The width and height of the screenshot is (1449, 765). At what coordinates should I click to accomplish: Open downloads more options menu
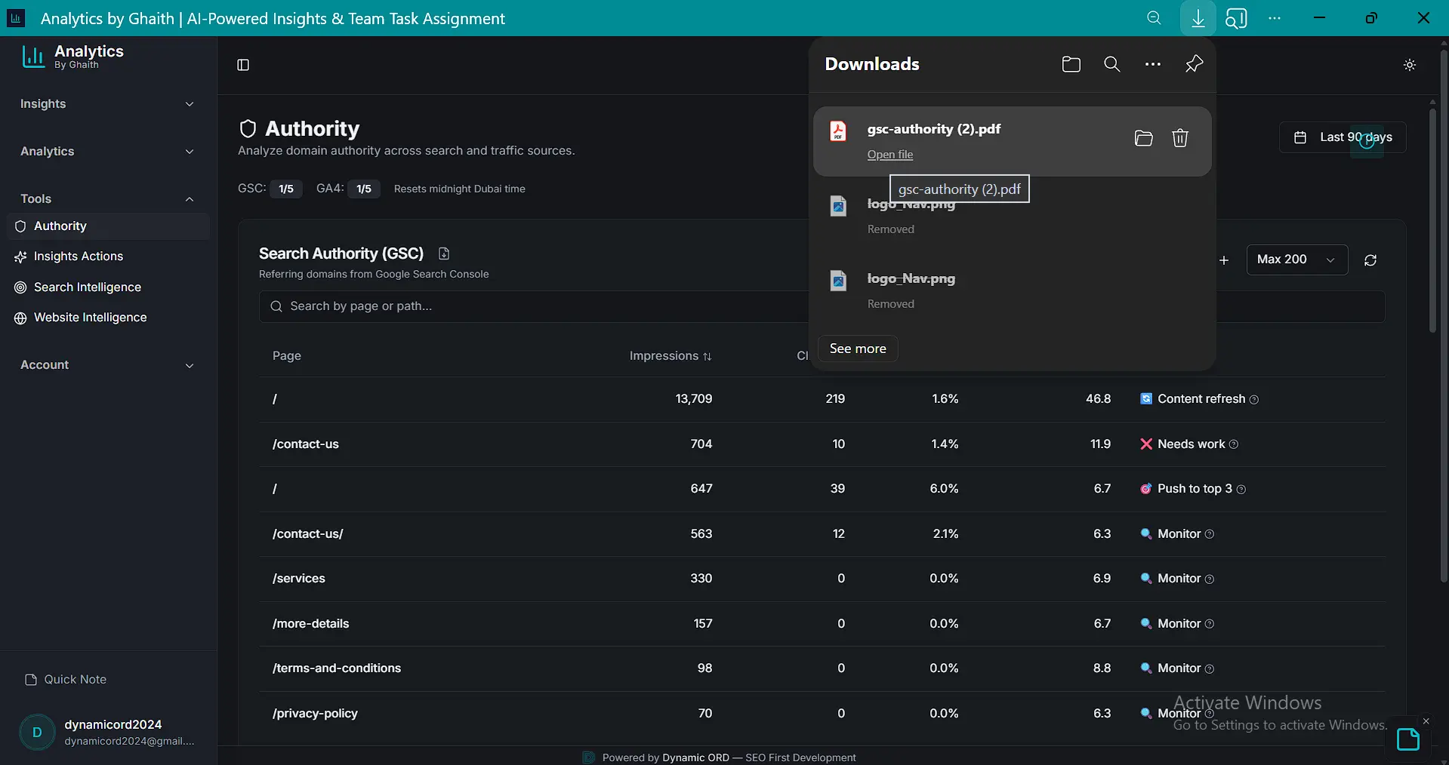point(1153,64)
